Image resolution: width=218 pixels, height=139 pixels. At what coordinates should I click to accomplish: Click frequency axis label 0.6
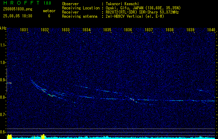click(x=3, y=132)
